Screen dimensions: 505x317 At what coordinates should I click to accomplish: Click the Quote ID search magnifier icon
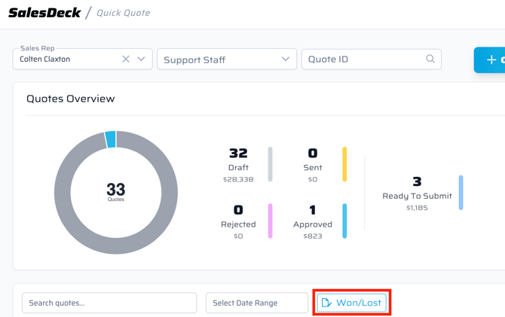point(430,59)
